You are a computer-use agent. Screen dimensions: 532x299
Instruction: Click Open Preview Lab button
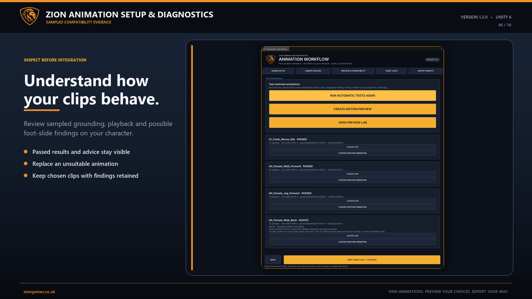coord(352,122)
